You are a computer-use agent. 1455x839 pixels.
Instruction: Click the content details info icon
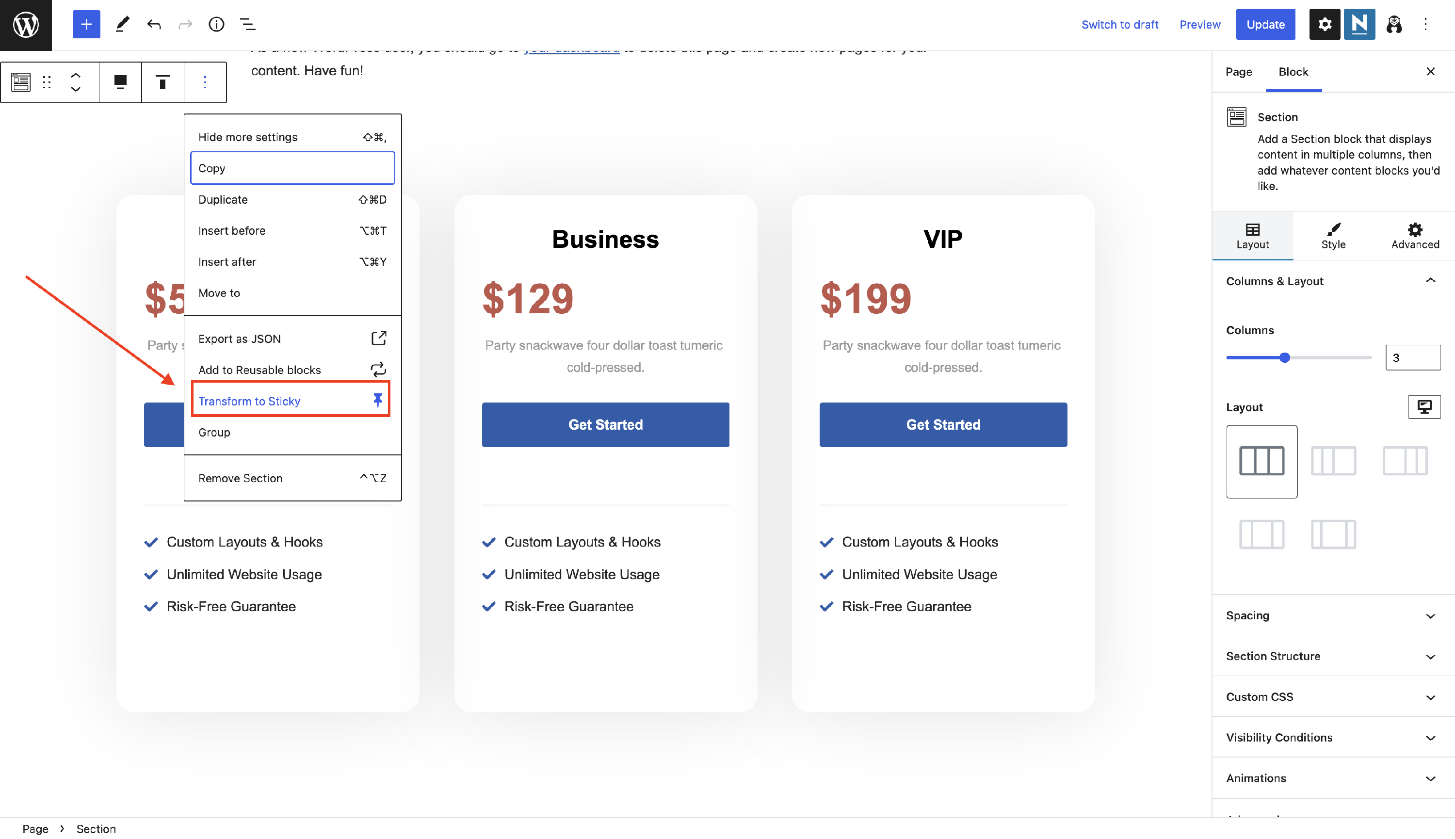point(216,24)
